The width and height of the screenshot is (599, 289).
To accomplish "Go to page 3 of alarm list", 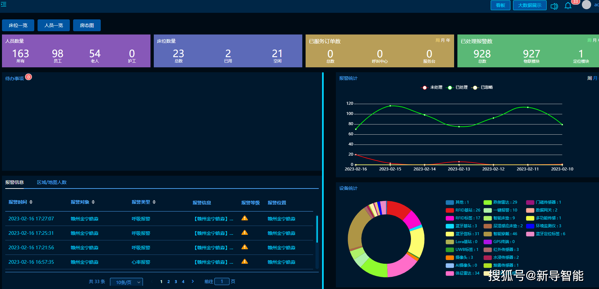I will click(176, 282).
